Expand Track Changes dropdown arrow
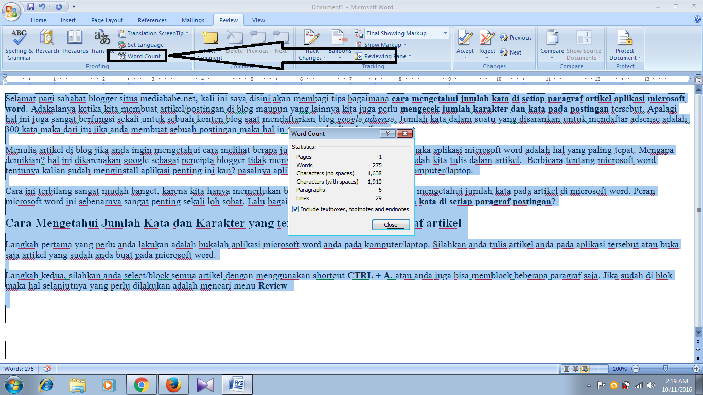The height and width of the screenshot is (395, 703). 325,58
